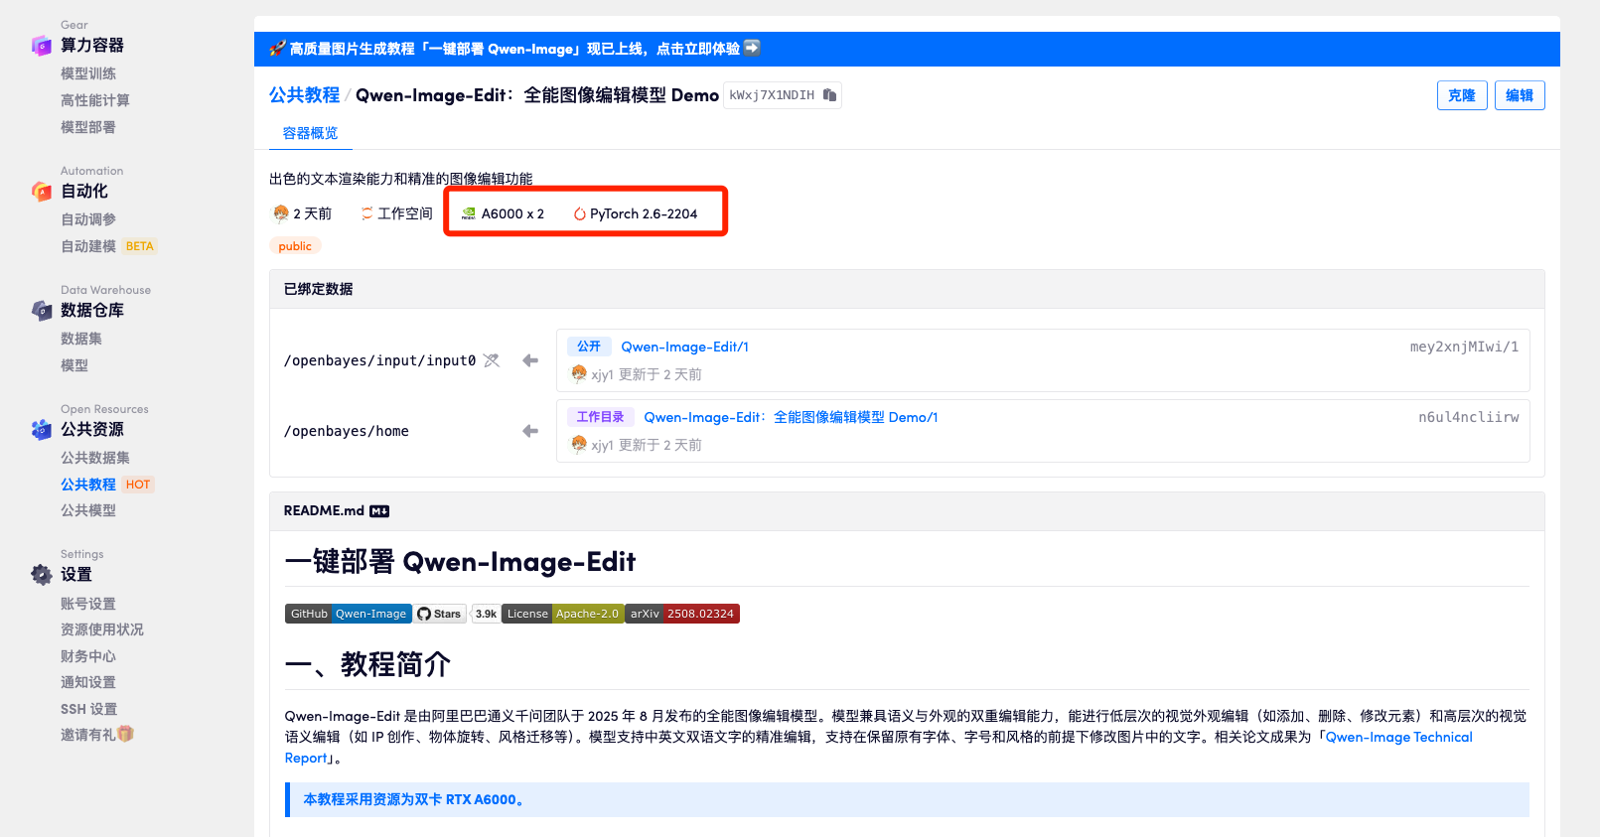Click the Automation section icon
The width and height of the screenshot is (1600, 837).
[x=42, y=191]
